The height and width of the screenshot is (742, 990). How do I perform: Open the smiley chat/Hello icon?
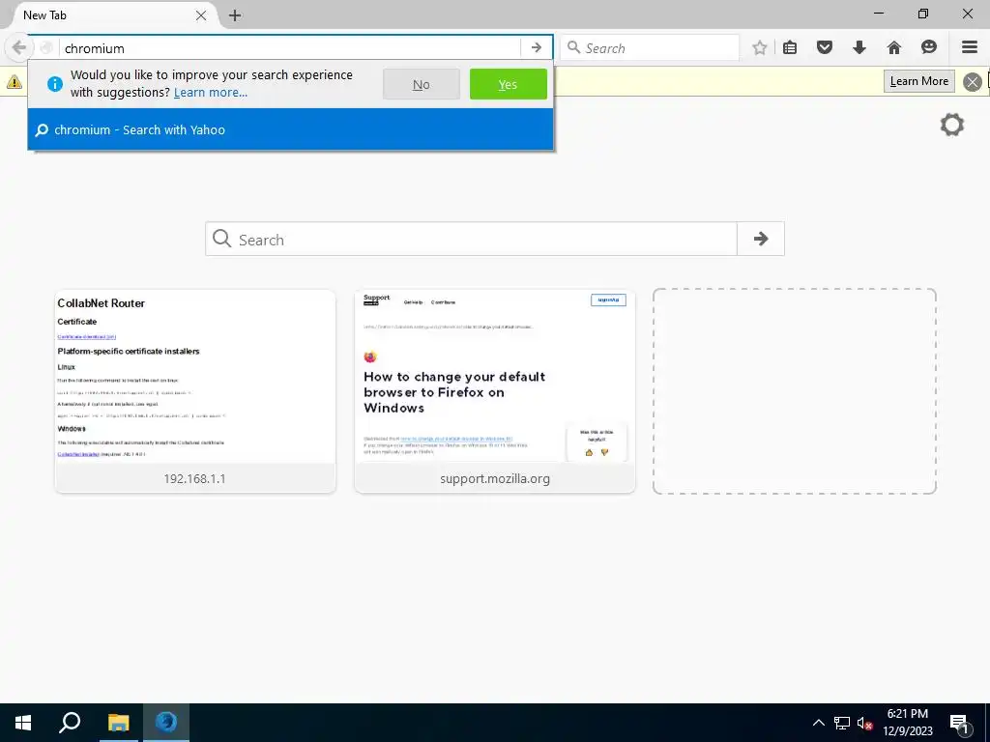point(929,47)
